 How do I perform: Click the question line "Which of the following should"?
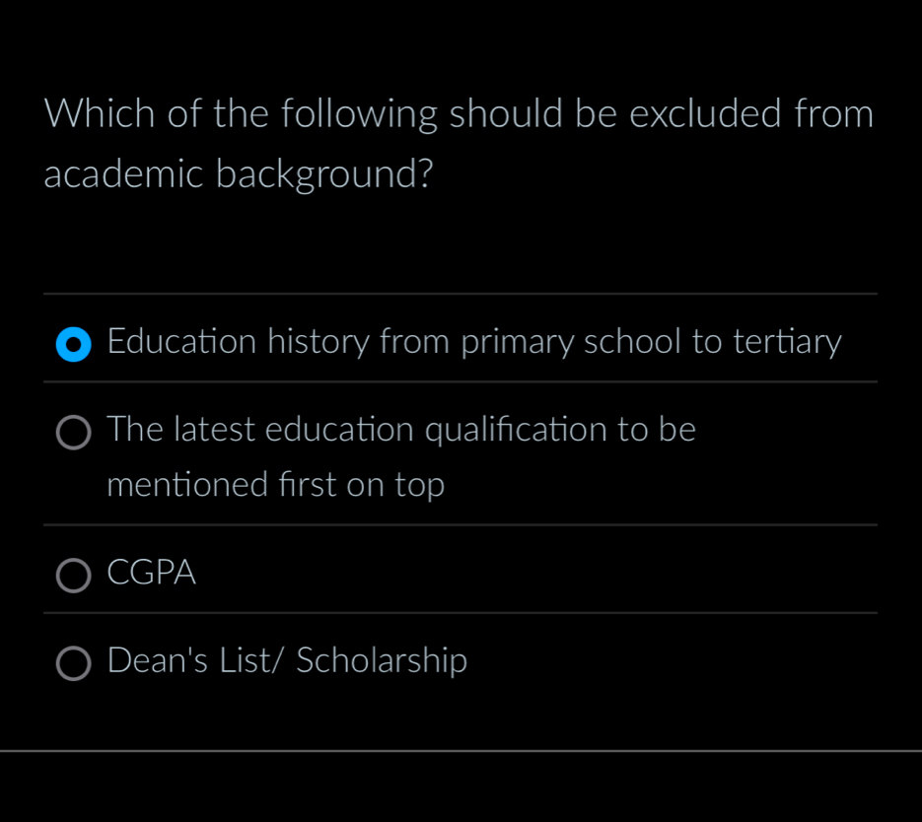pyautogui.click(x=459, y=114)
